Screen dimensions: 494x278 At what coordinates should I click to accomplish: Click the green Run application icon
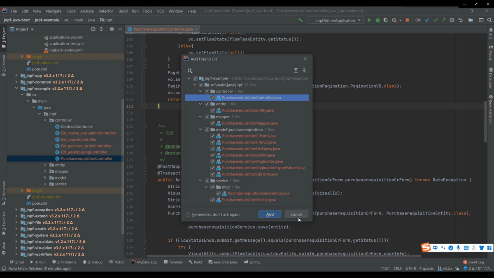pyautogui.click(x=369, y=20)
